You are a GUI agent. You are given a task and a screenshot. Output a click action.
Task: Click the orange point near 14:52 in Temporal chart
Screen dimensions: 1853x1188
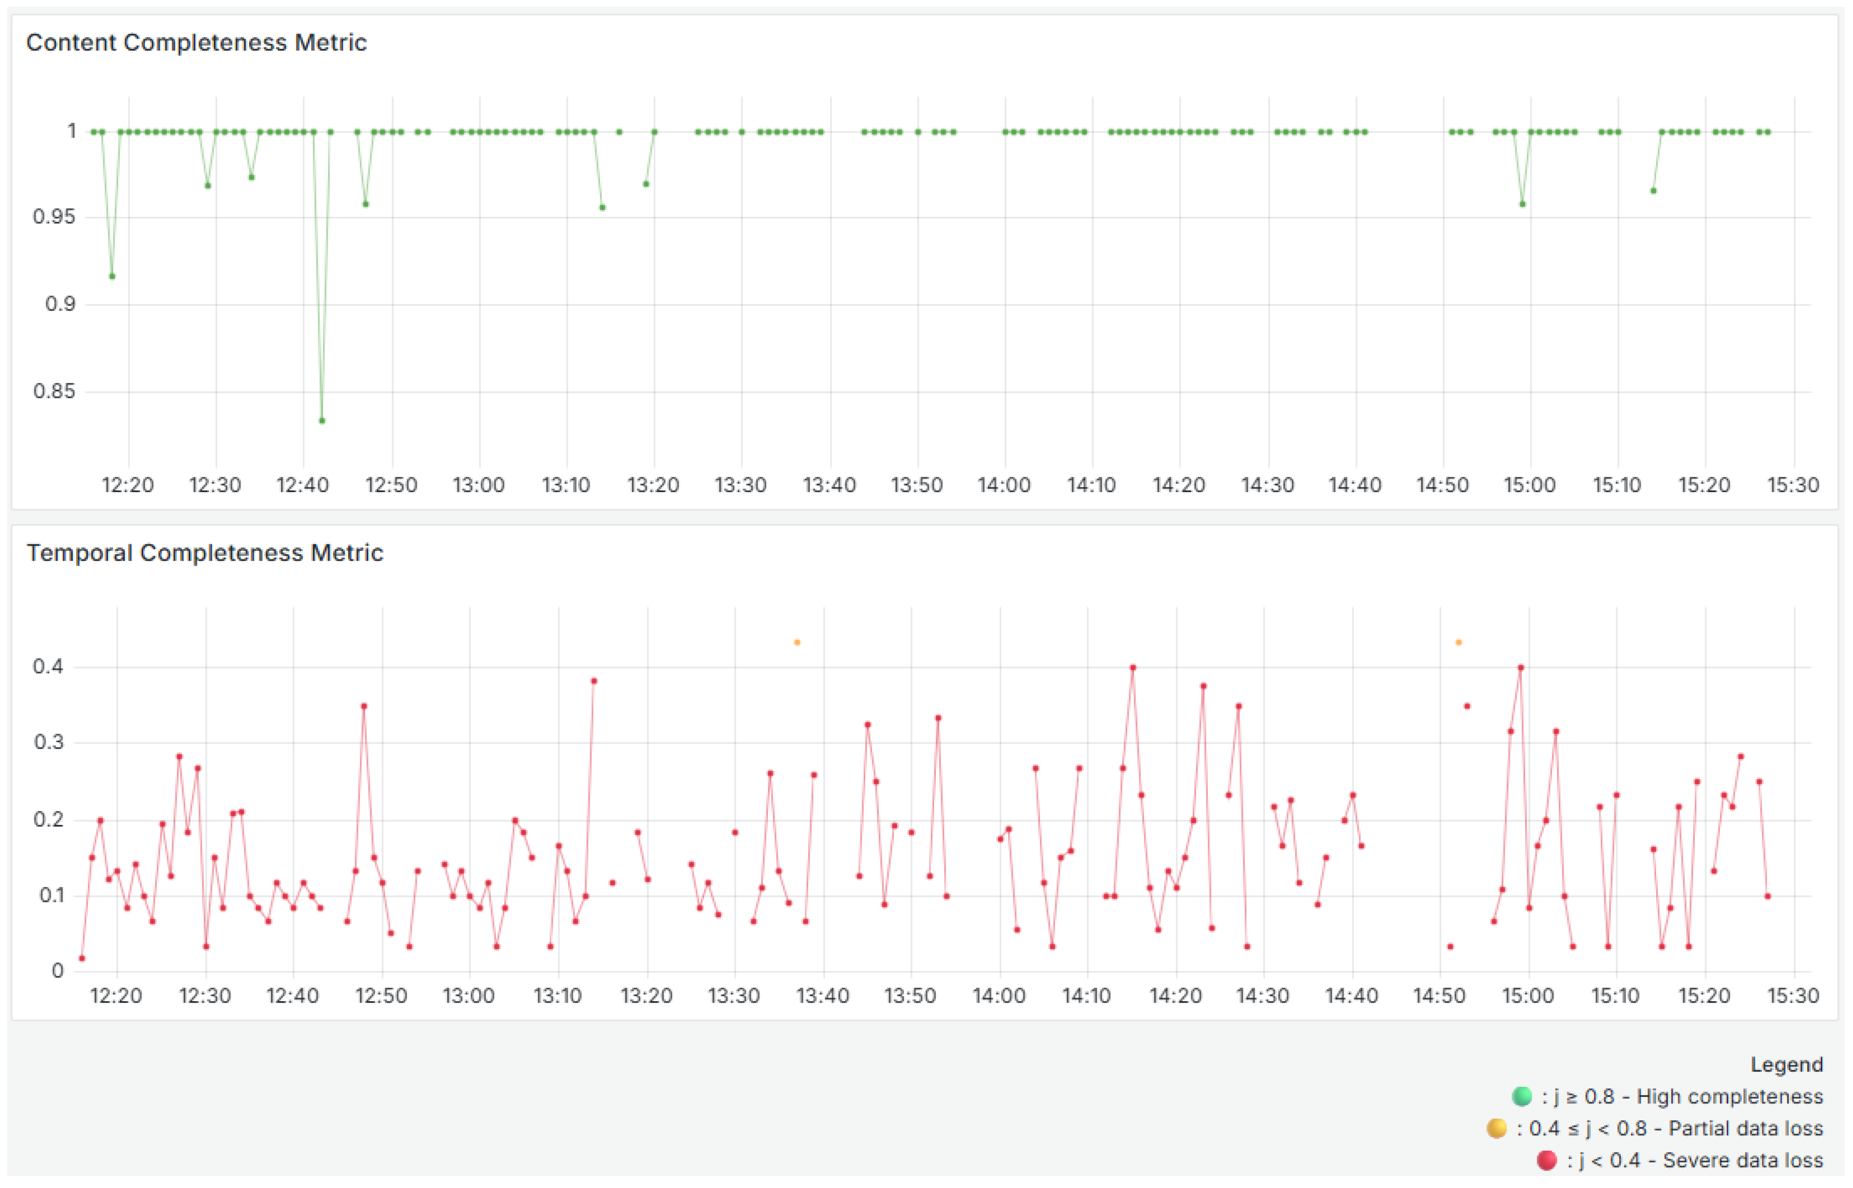[x=1458, y=643]
